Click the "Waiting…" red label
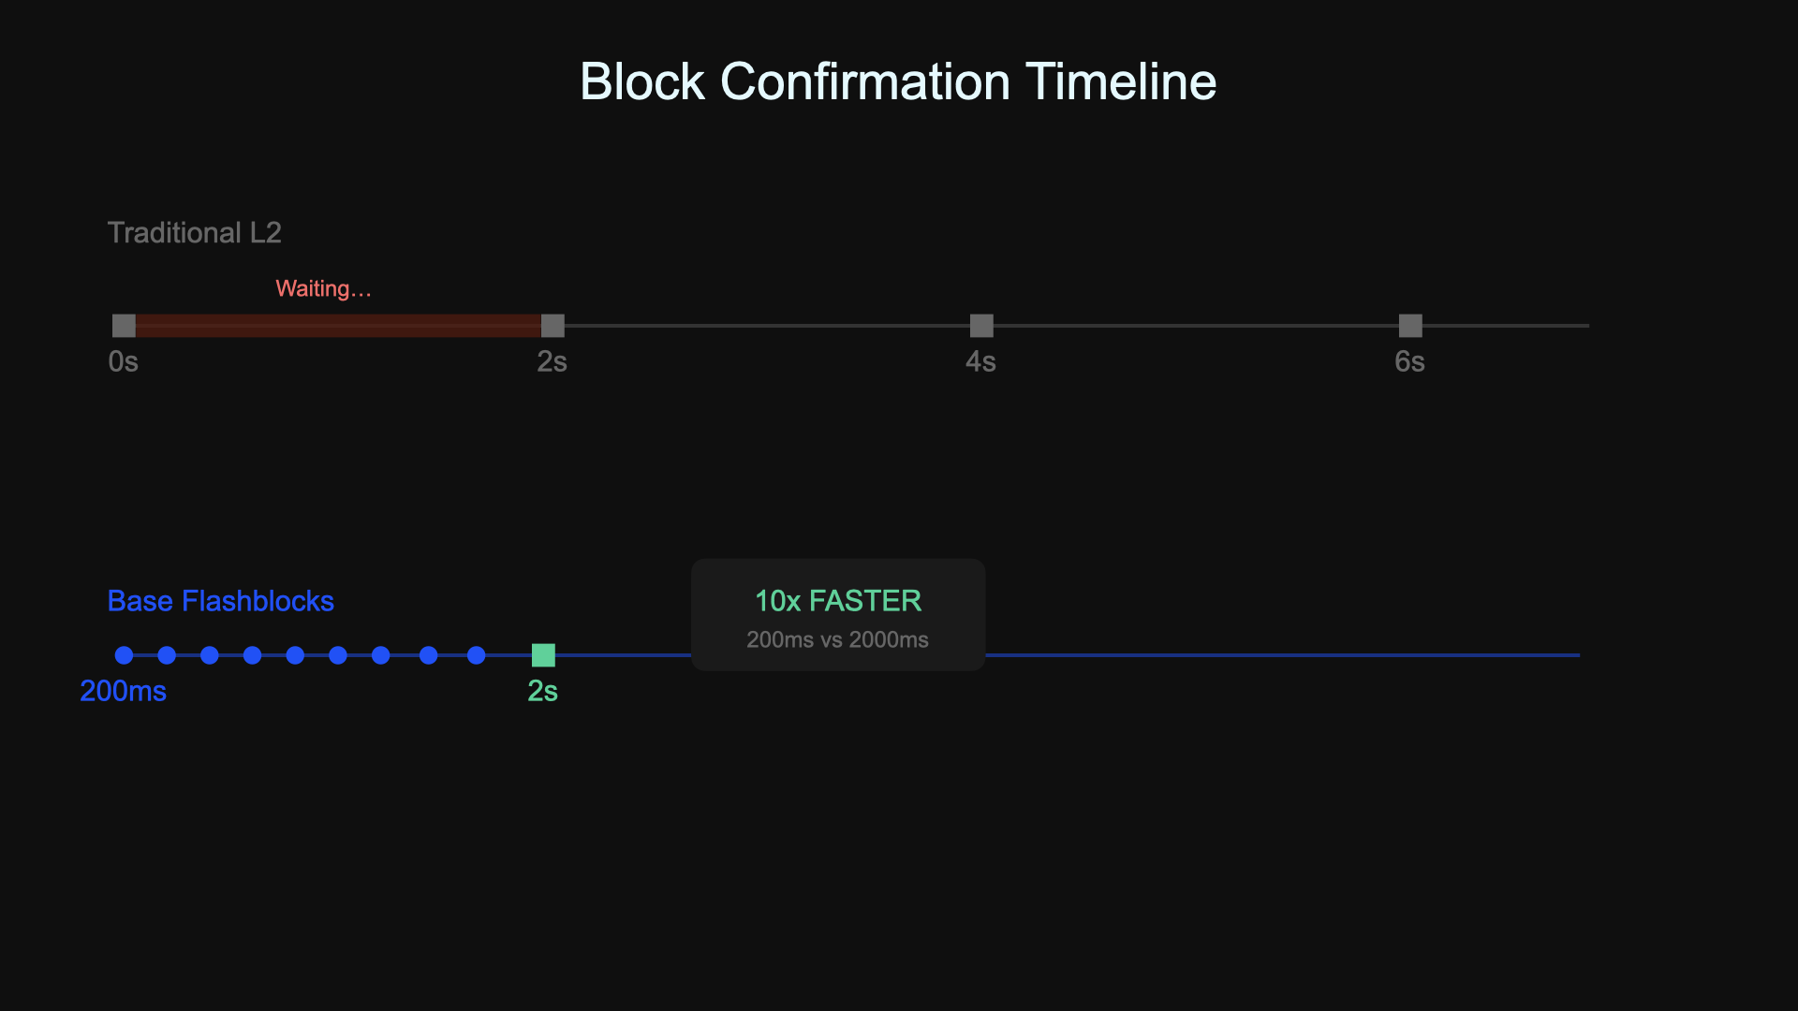The height and width of the screenshot is (1011, 1798). click(323, 288)
